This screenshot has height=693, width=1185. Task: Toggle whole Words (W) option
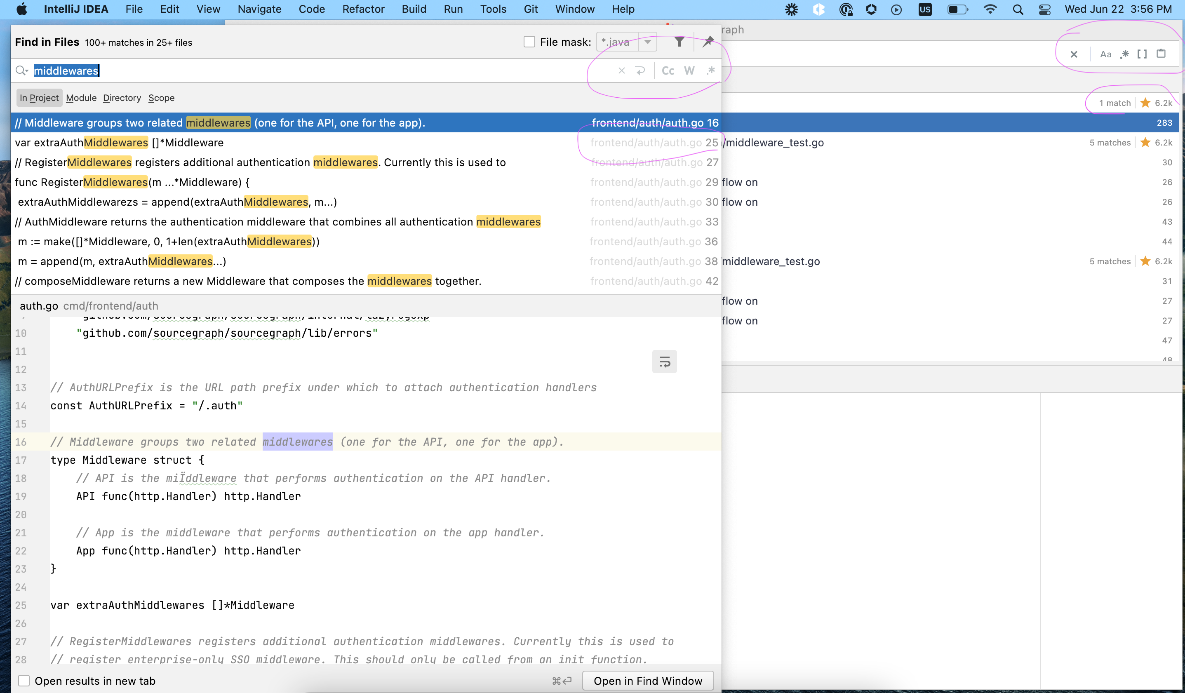tap(689, 70)
